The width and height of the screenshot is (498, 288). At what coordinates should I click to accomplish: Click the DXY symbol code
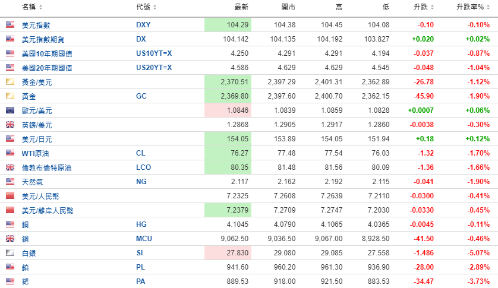coord(143,25)
